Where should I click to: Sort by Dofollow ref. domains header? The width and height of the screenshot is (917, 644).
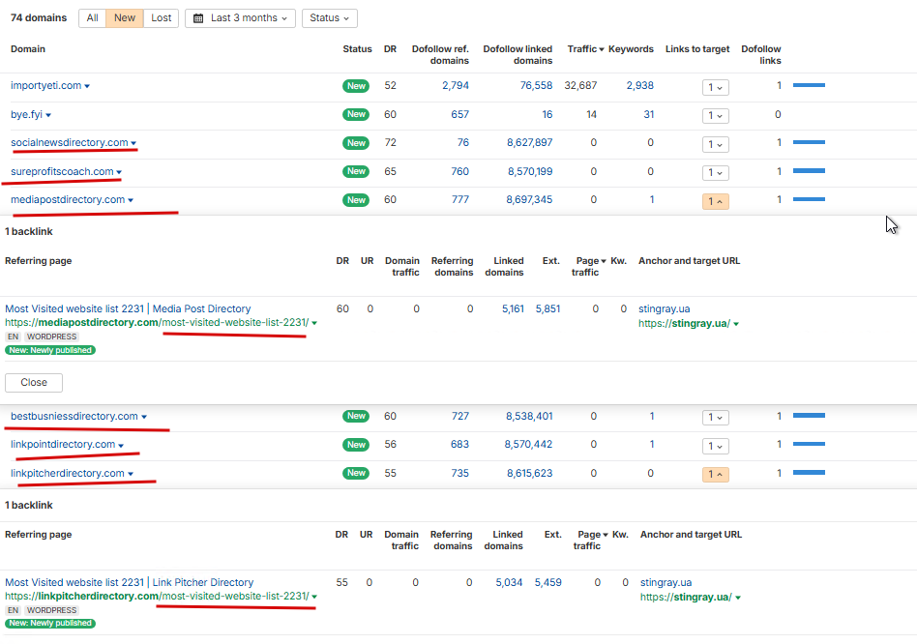(x=440, y=55)
